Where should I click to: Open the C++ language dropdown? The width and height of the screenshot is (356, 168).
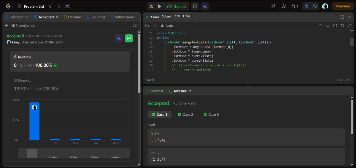(151, 26)
